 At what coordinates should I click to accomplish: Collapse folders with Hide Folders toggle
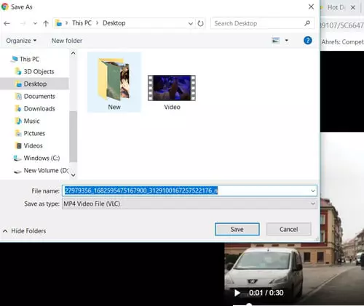click(x=24, y=231)
